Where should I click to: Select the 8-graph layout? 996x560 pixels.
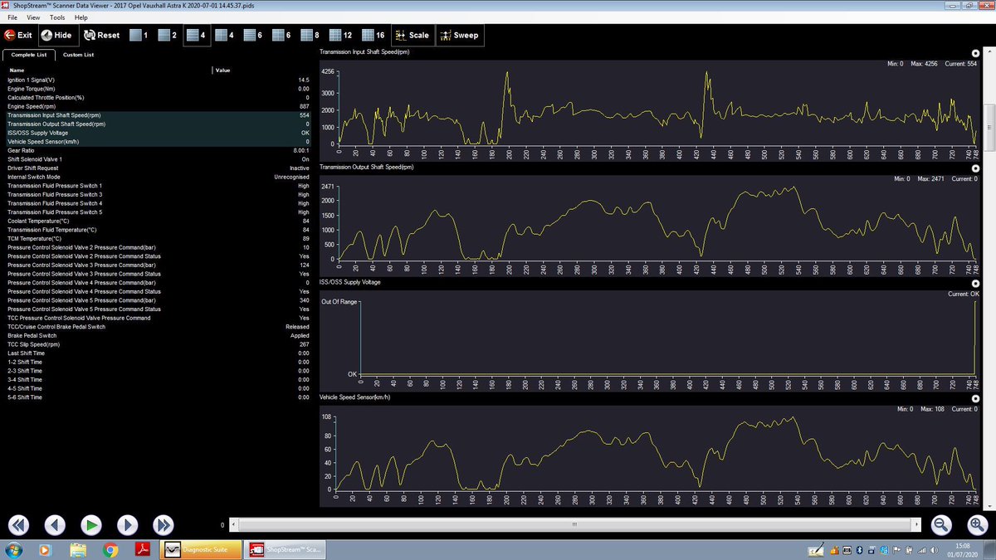pyautogui.click(x=310, y=36)
